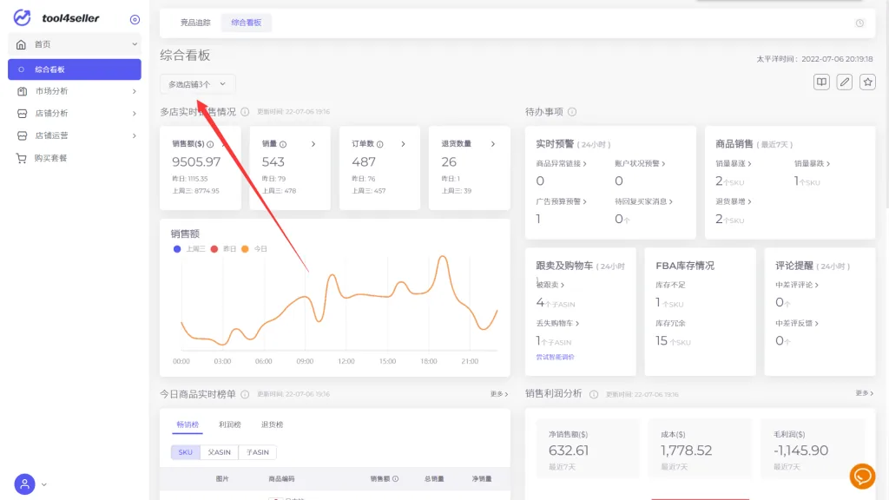The height and width of the screenshot is (500, 889).
Task: Click 更多 link in 今日商品实时榜单
Action: click(x=499, y=394)
